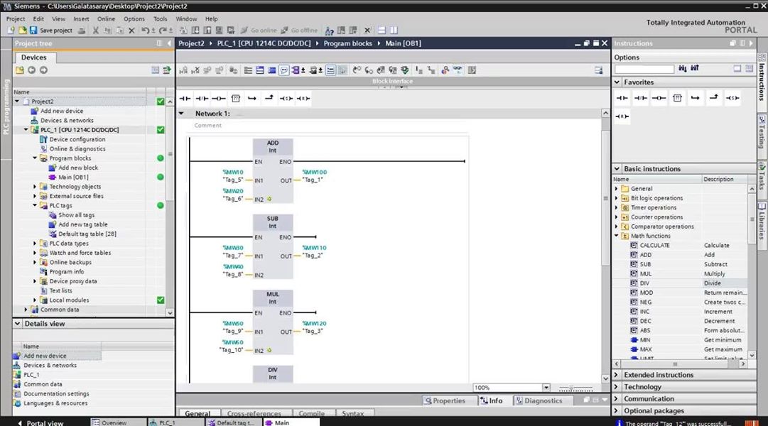The width and height of the screenshot is (768, 426).
Task: Collapse the PLC_1 device node
Action: coord(26,130)
